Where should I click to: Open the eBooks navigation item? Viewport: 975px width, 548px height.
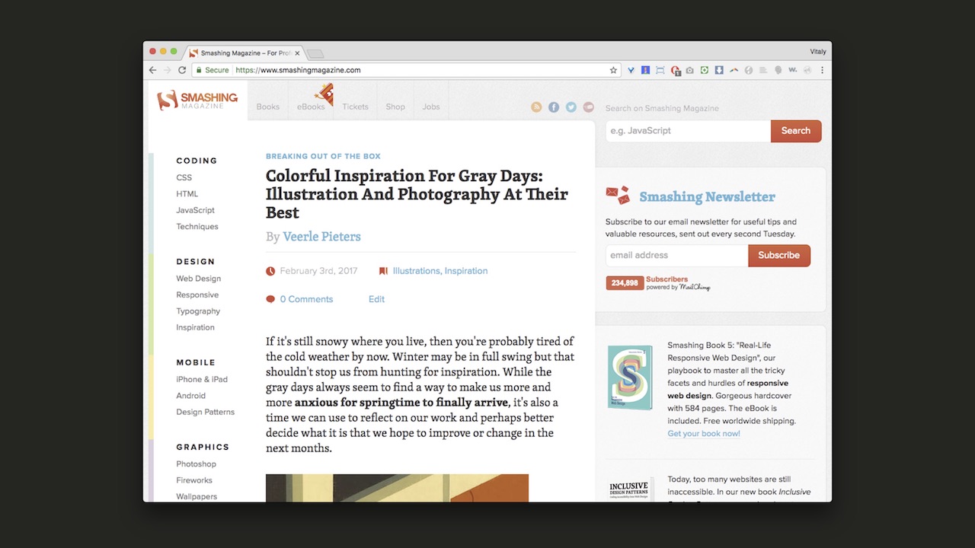[311, 107]
